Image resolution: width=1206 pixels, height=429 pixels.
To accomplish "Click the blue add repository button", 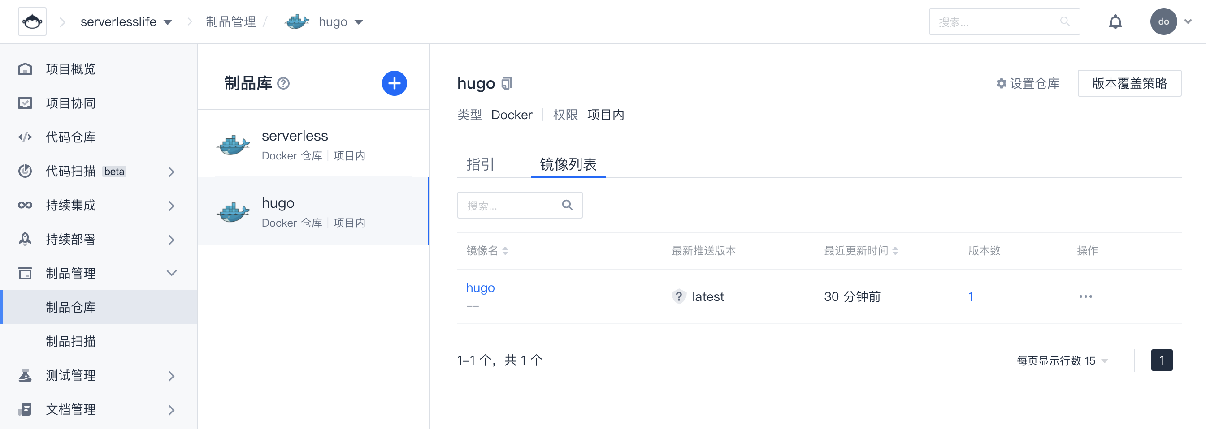I will coord(394,83).
